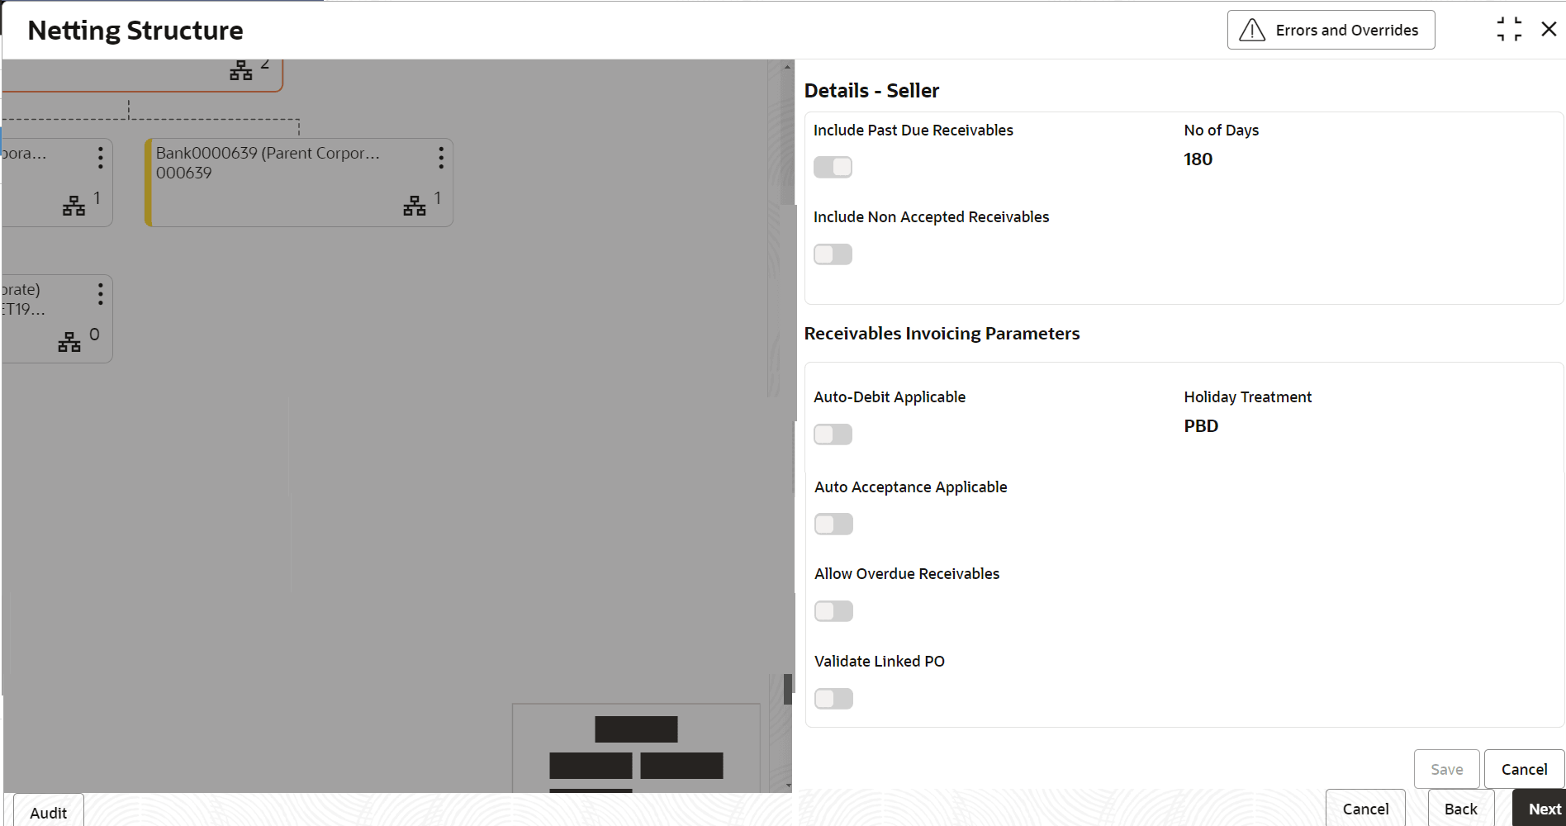Select the Bank0000639 (Parent Corpor... card
The image size is (1566, 826).
[299, 183]
